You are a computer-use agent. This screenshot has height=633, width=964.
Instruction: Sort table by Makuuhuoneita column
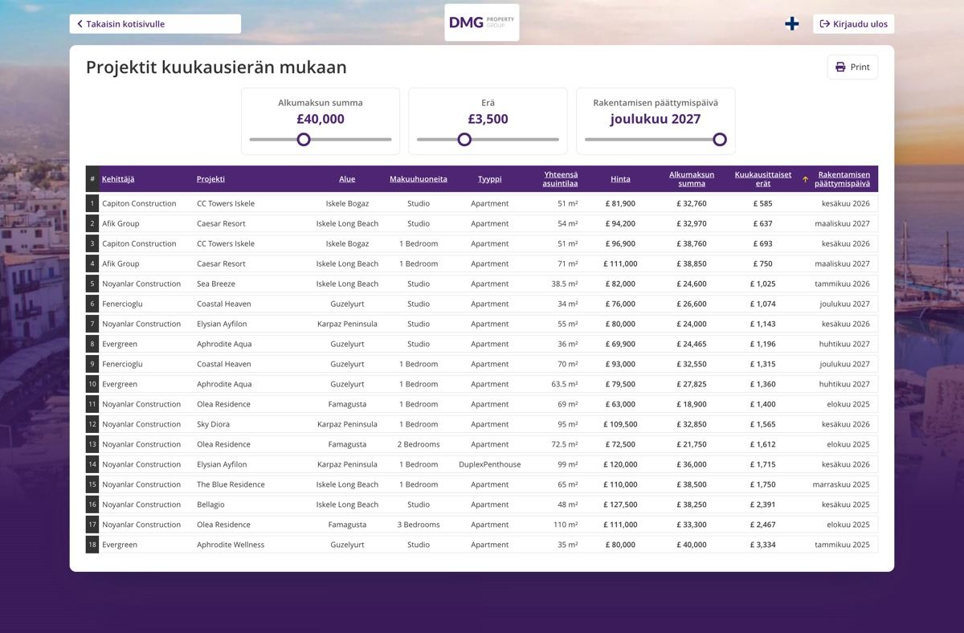pyautogui.click(x=419, y=179)
